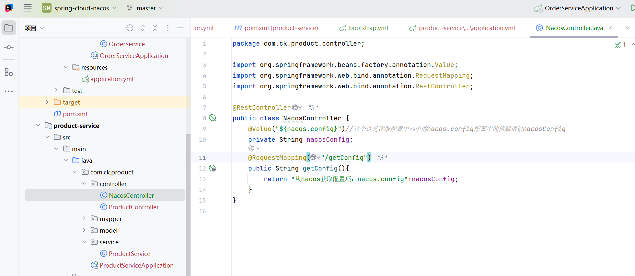Viewport: 635px width, 276px height.
Task: Collapse the controller package
Action: (x=84, y=183)
